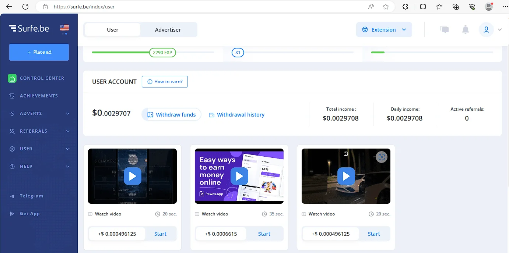The width and height of the screenshot is (509, 253).
Task: Change language via the US flag icon
Action: click(64, 28)
